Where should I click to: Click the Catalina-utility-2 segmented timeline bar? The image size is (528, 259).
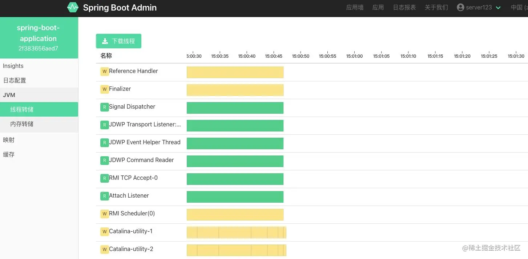point(237,250)
